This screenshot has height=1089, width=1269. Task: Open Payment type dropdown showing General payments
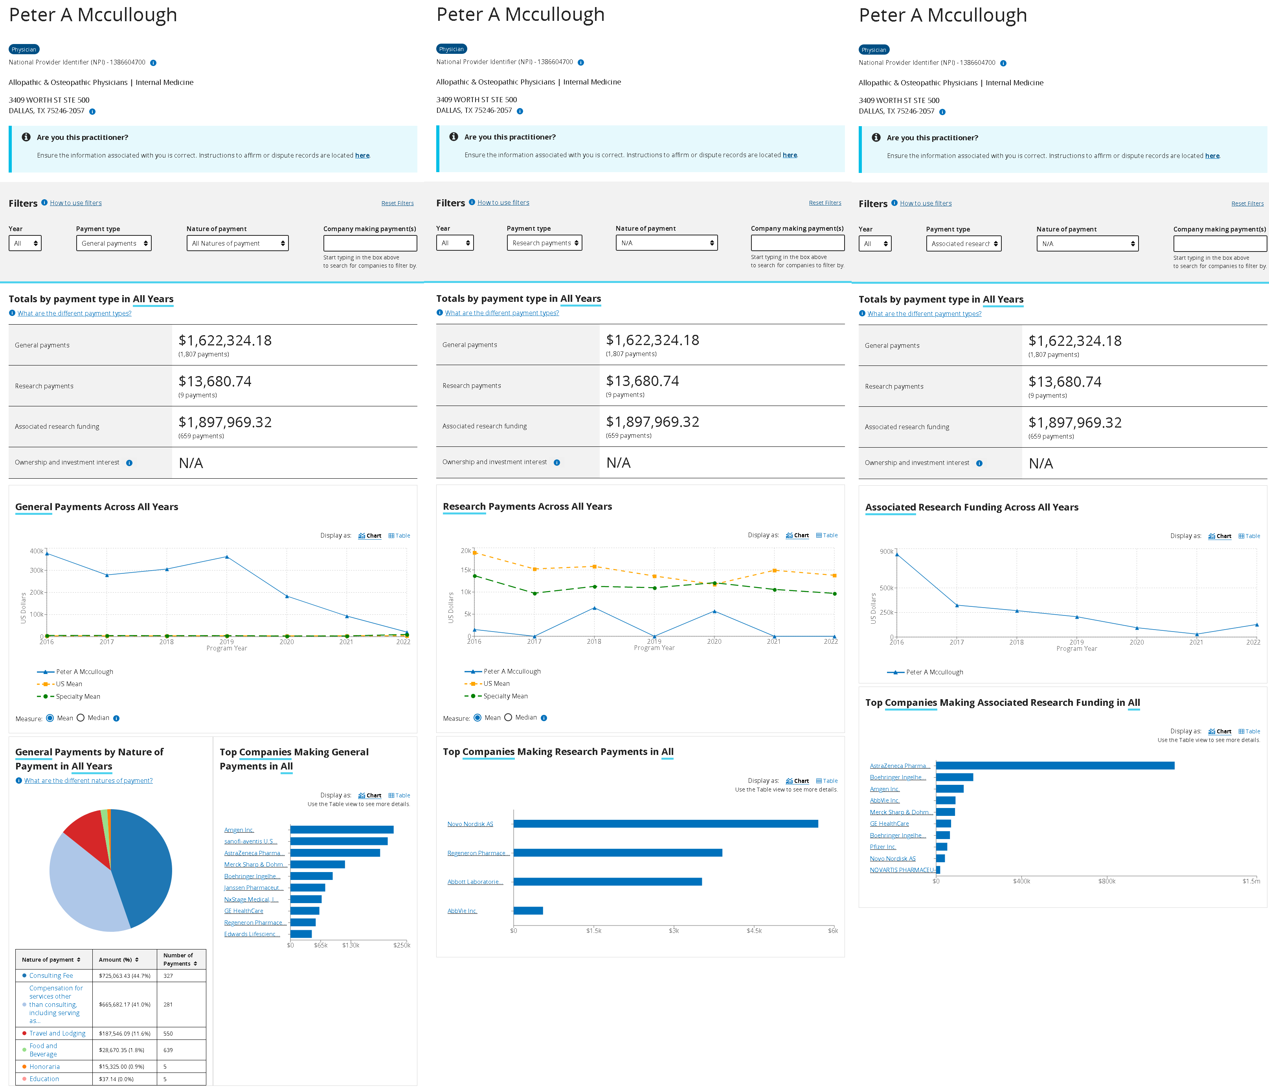(114, 243)
